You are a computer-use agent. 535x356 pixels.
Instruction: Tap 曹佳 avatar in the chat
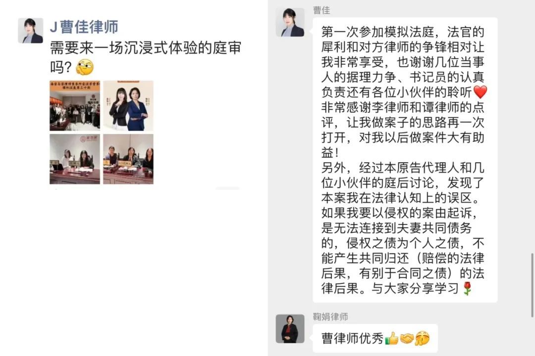pyautogui.click(x=290, y=22)
